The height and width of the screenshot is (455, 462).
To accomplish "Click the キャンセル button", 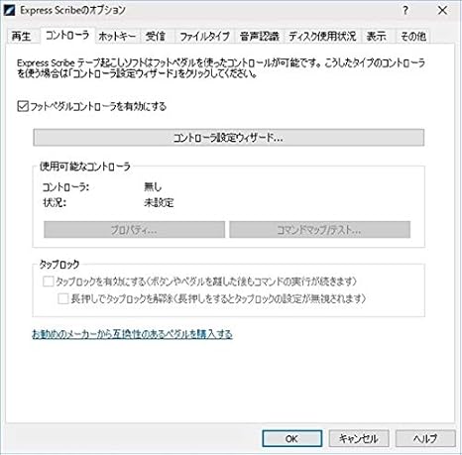I will (x=359, y=439).
